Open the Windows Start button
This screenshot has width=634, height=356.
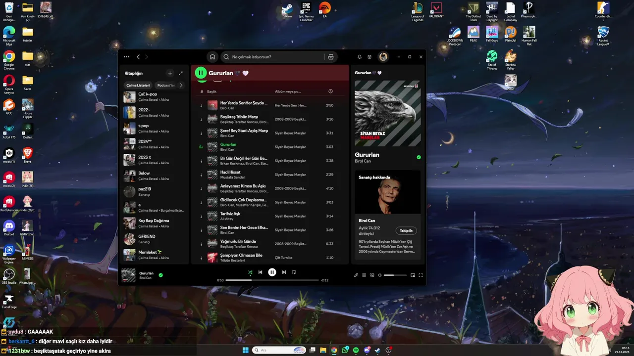(x=245, y=350)
